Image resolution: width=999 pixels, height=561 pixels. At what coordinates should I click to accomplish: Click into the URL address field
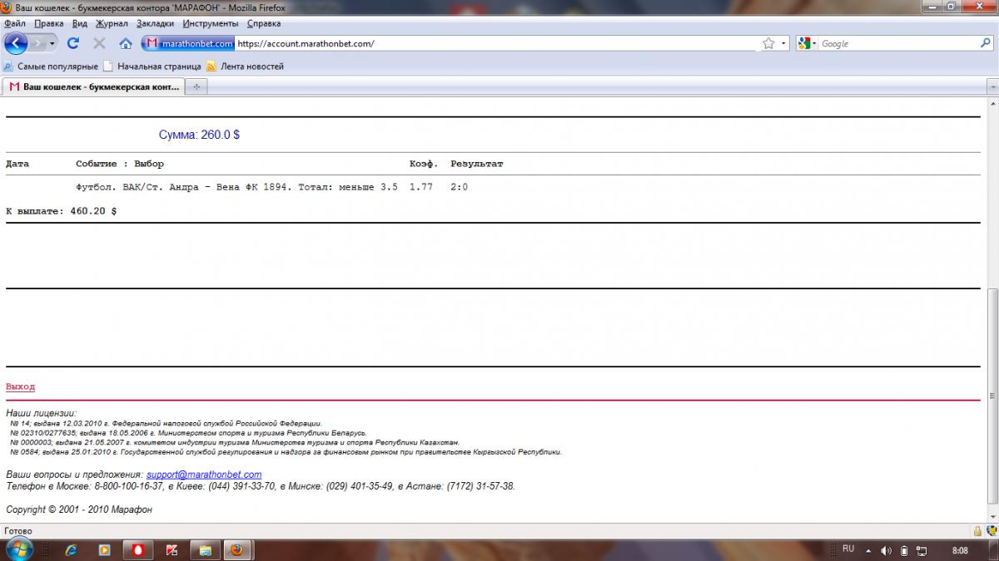[x=495, y=43]
